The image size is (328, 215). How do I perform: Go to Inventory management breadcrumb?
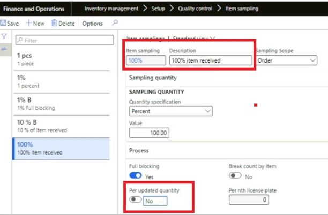tap(111, 9)
